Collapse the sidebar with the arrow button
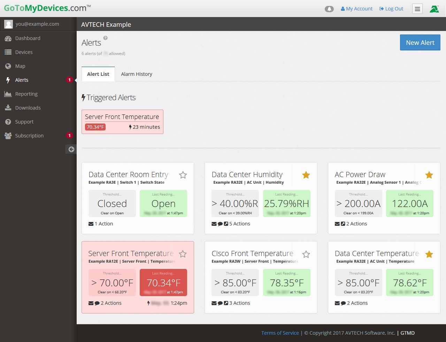The width and height of the screenshot is (446, 342). point(71,149)
